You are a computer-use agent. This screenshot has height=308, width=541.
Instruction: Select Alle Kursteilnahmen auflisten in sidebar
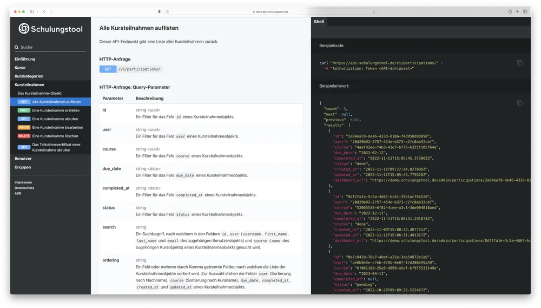tap(50, 102)
